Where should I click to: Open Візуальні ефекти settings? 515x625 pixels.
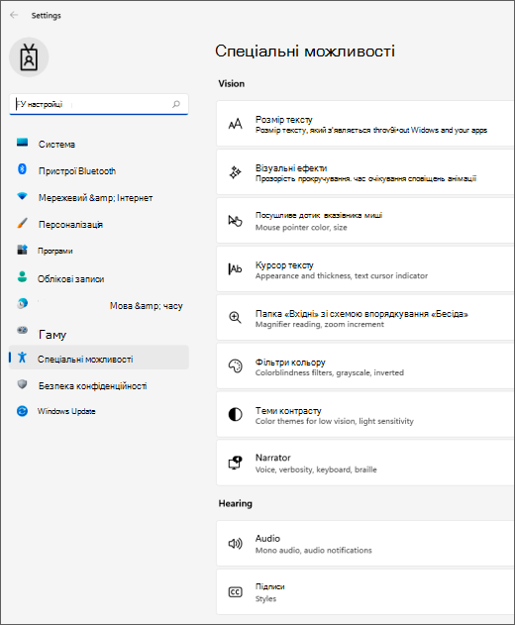tap(365, 172)
